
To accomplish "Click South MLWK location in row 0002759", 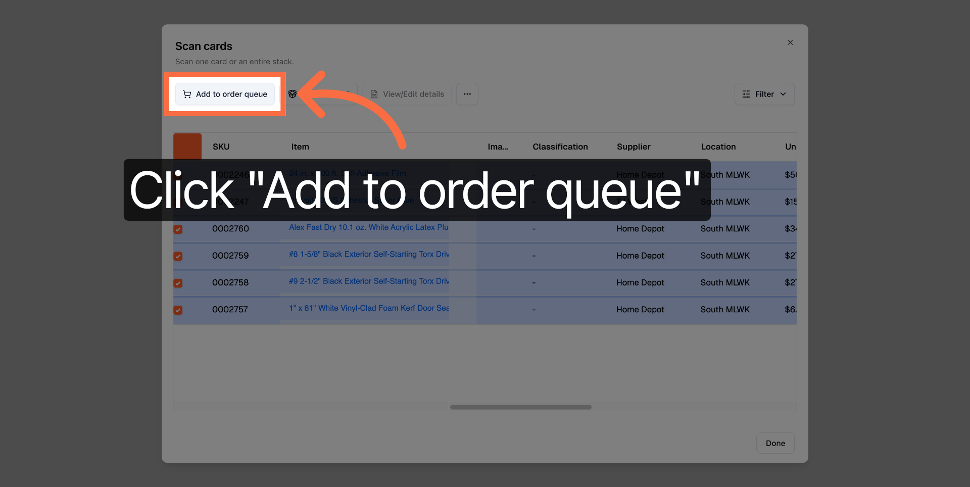I will point(725,256).
